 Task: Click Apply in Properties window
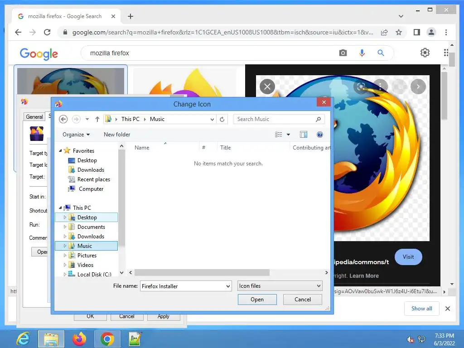pos(163,316)
